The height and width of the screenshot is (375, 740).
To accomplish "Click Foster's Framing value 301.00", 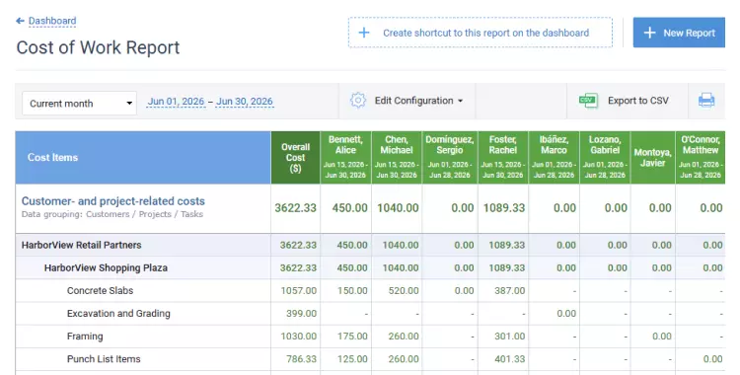I will (510, 337).
